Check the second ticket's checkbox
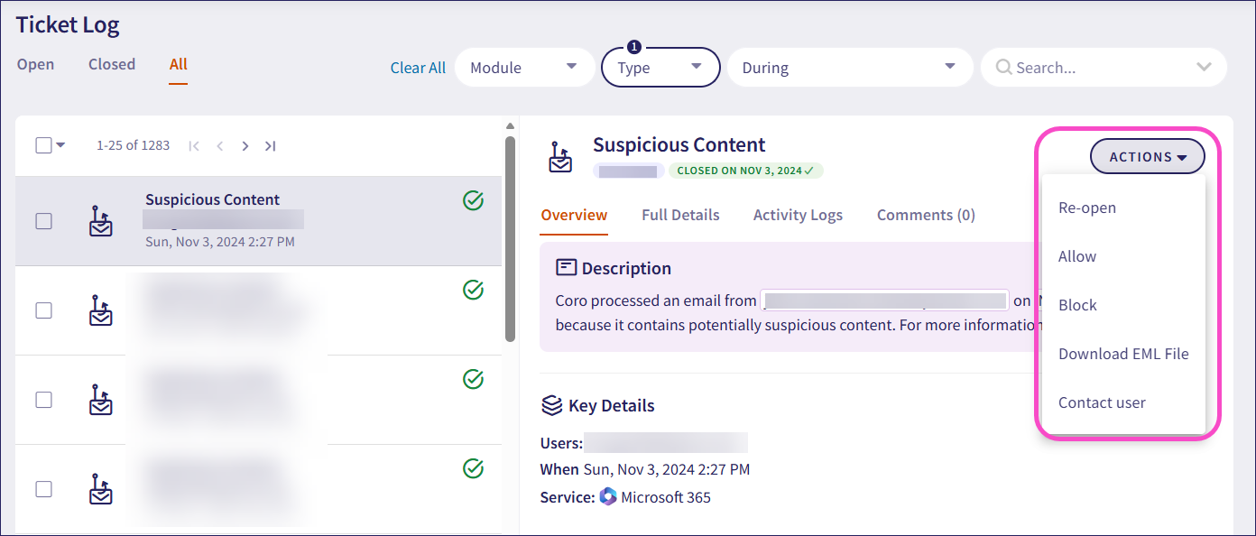 click(43, 310)
